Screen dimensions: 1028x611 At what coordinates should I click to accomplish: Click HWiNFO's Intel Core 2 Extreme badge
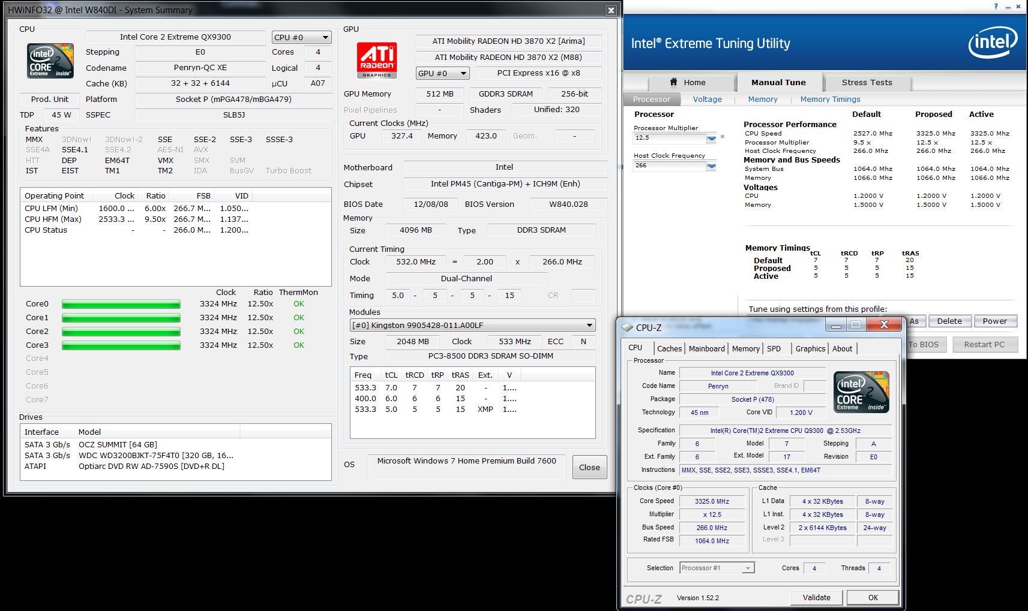(50, 61)
